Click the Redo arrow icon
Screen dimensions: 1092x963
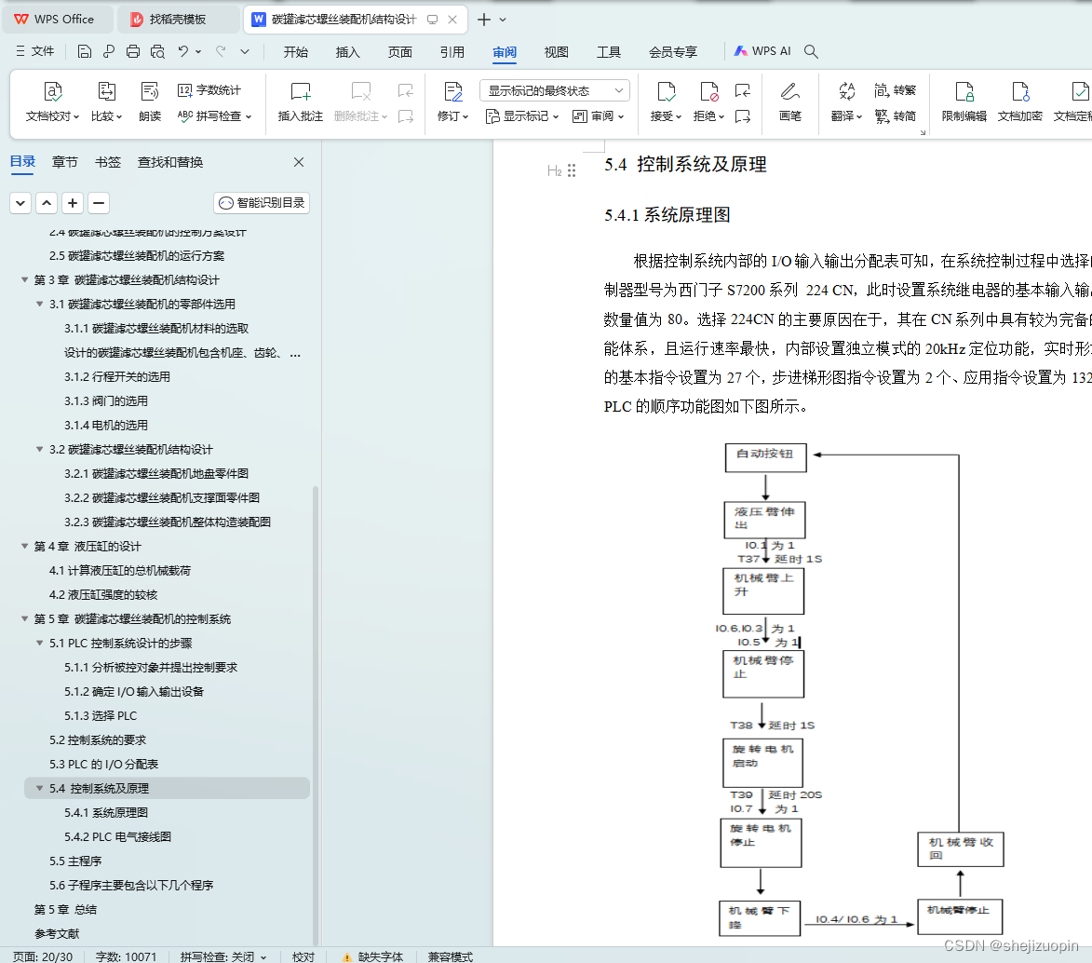(x=221, y=51)
